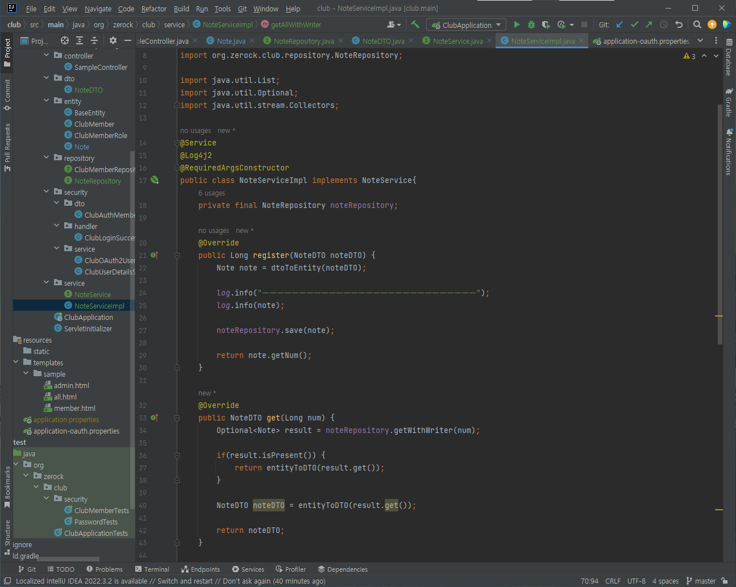
Task: Collapse the controller folder in the tree
Action: pyautogui.click(x=47, y=55)
